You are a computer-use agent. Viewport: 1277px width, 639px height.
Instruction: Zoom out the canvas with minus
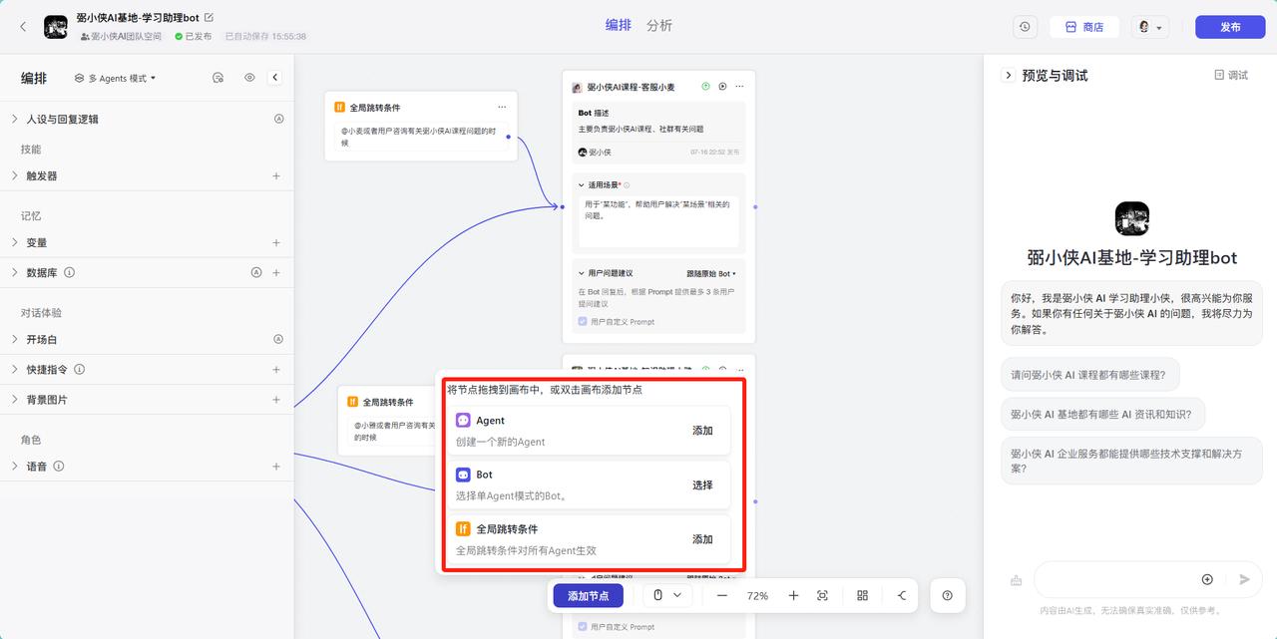pos(722,595)
